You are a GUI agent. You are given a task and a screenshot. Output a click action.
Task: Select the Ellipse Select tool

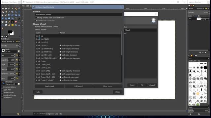click(x=6, y=9)
